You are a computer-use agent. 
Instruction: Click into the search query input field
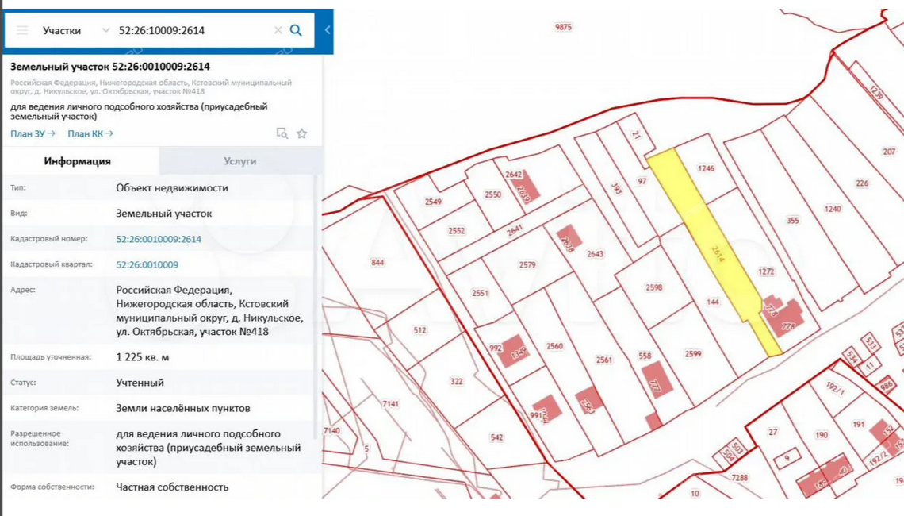[190, 30]
